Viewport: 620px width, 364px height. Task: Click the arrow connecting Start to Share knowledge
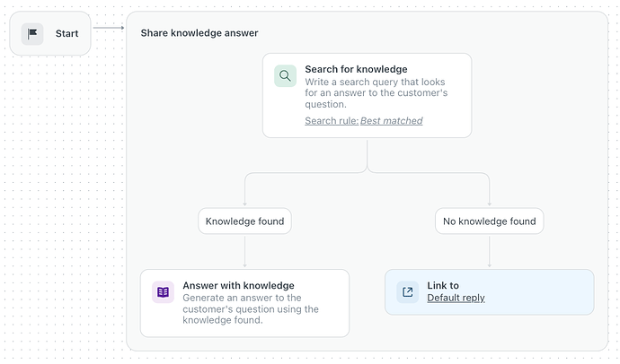pos(109,28)
